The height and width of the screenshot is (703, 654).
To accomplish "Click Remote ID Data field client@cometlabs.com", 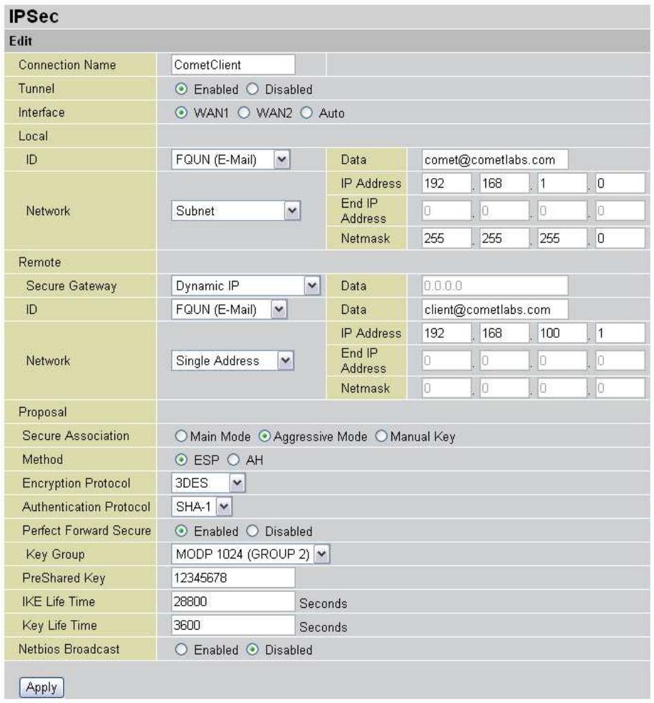I will click(x=495, y=309).
